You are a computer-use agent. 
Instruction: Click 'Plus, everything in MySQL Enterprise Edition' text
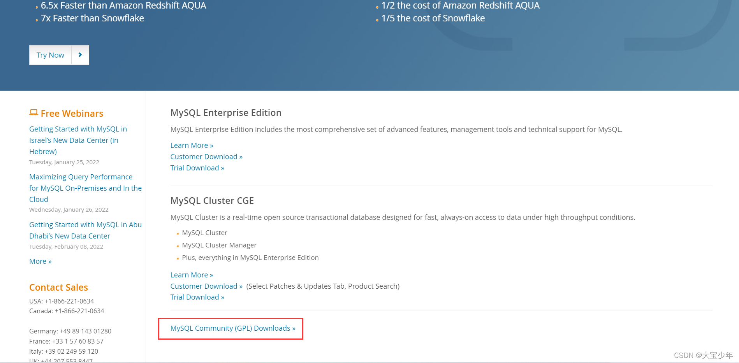click(250, 258)
